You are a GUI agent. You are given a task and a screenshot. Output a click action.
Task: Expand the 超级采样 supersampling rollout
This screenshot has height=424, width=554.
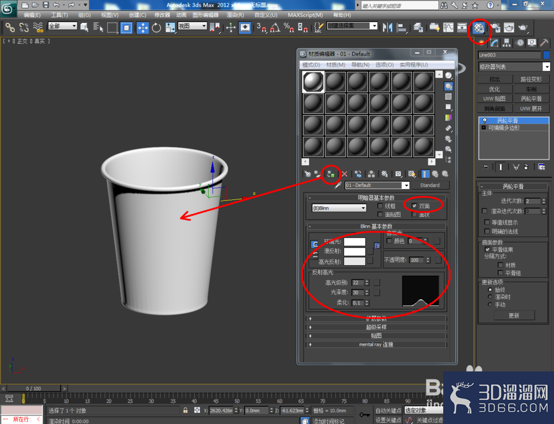[x=376, y=327]
